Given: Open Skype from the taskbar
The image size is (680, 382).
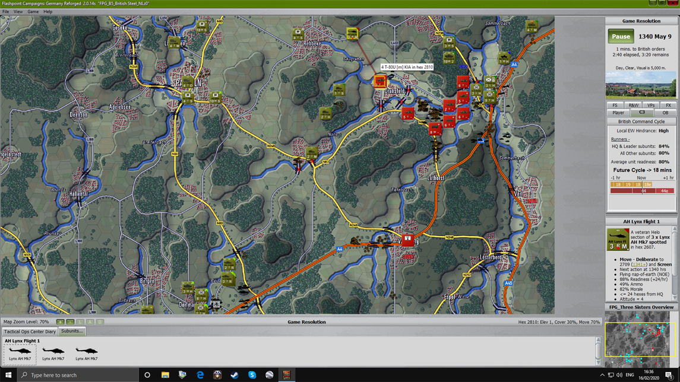Looking at the screenshot, I should click(252, 375).
